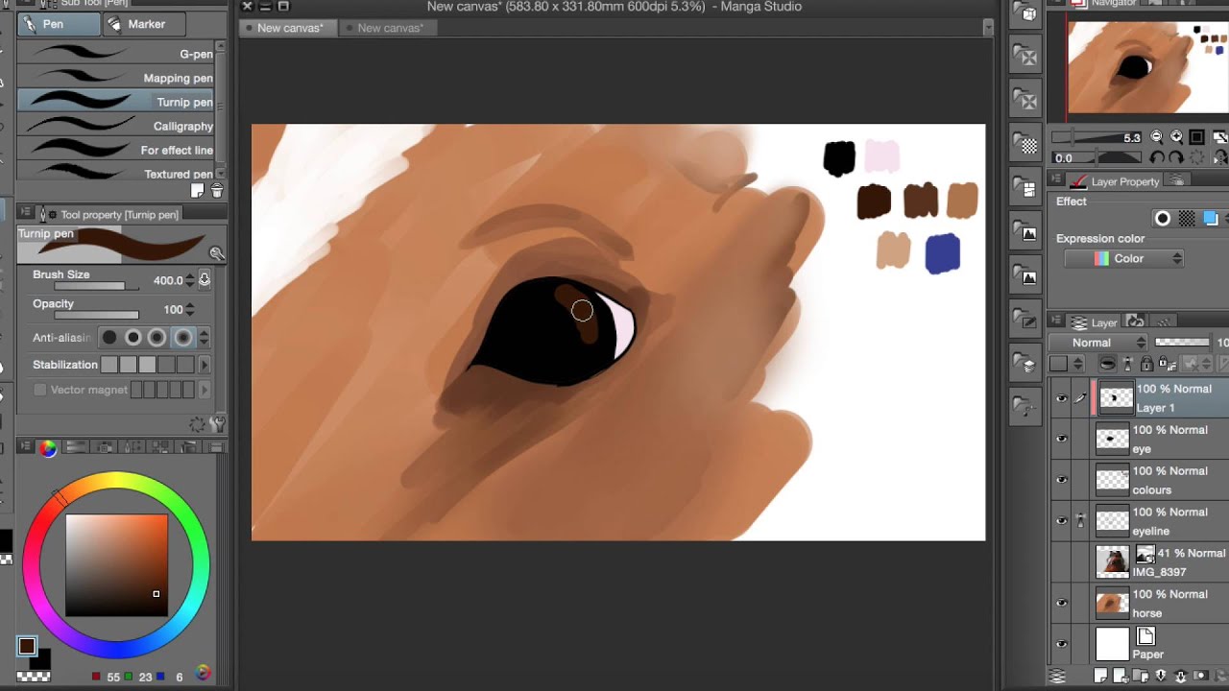Pick the For effect line brush
This screenshot has height=691, width=1229.
pos(115,150)
